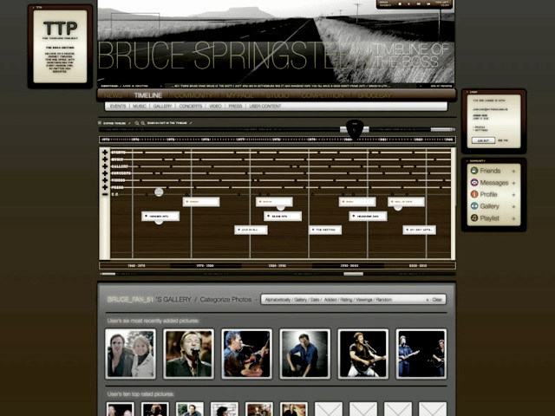
Task: Expand the Gallery timeline row
Action: [x=105, y=166]
